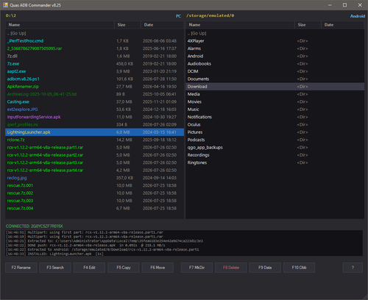Move selection with F6 Move button
368x300 pixels.
[158, 268]
